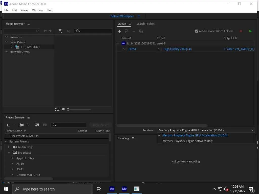Open the Preset Browser panel menu
Image resolution: width=259 pixels, height=194 pixels.
(x=29, y=118)
